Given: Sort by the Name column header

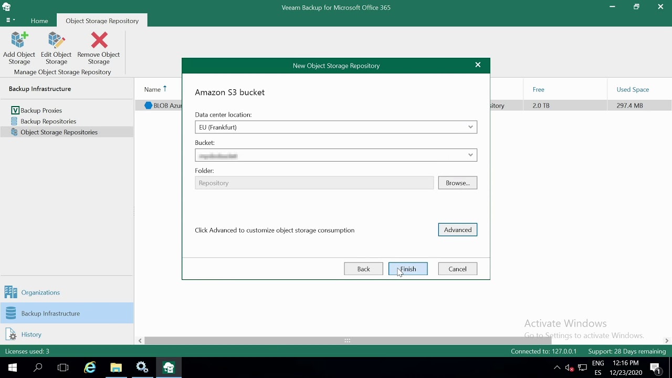Looking at the screenshot, I should (152, 90).
